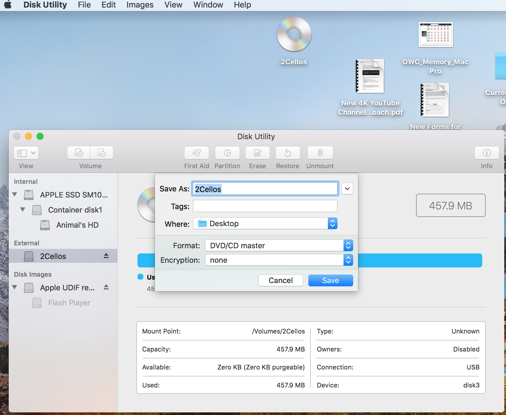Open the Info toolbar button
This screenshot has width=506, height=415.
pos(487,153)
